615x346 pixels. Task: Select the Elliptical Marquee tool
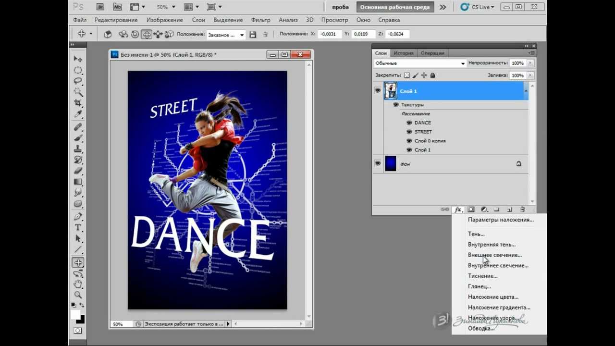78,70
